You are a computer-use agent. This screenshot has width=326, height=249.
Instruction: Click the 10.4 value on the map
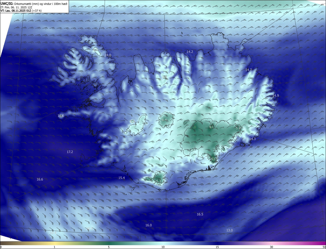[x=53, y=233]
